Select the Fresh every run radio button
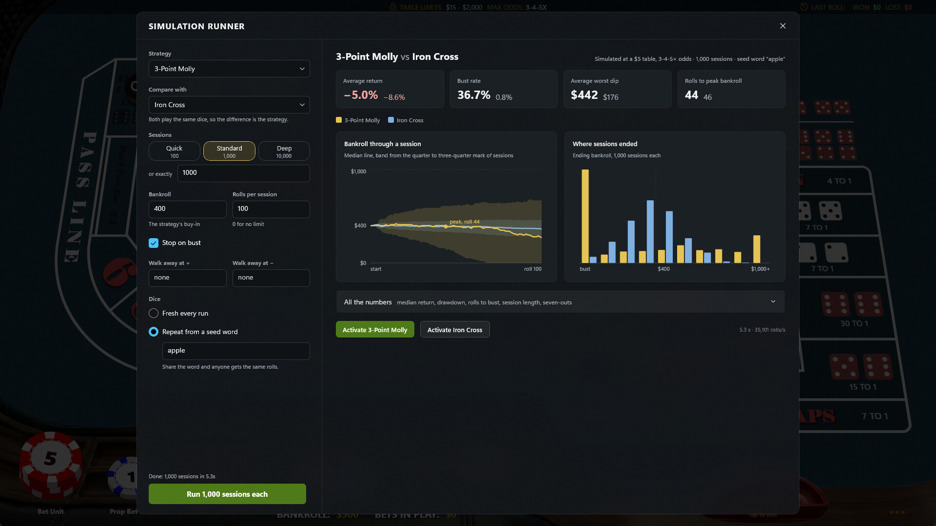The height and width of the screenshot is (526, 936). coord(154,313)
